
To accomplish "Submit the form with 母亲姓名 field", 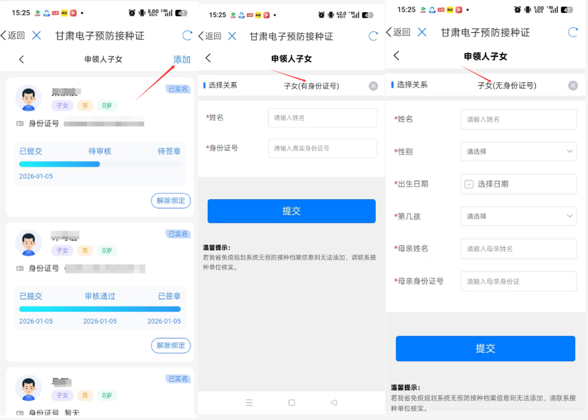I will click(485, 348).
